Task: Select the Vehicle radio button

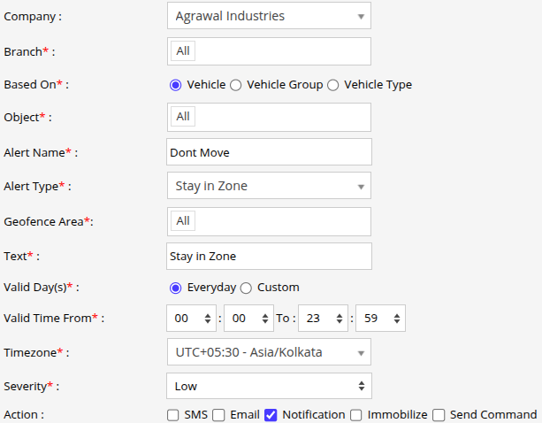Action: [x=175, y=85]
